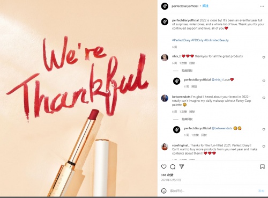Open #UnlimitedBeauty hashtag link

pos(217,40)
